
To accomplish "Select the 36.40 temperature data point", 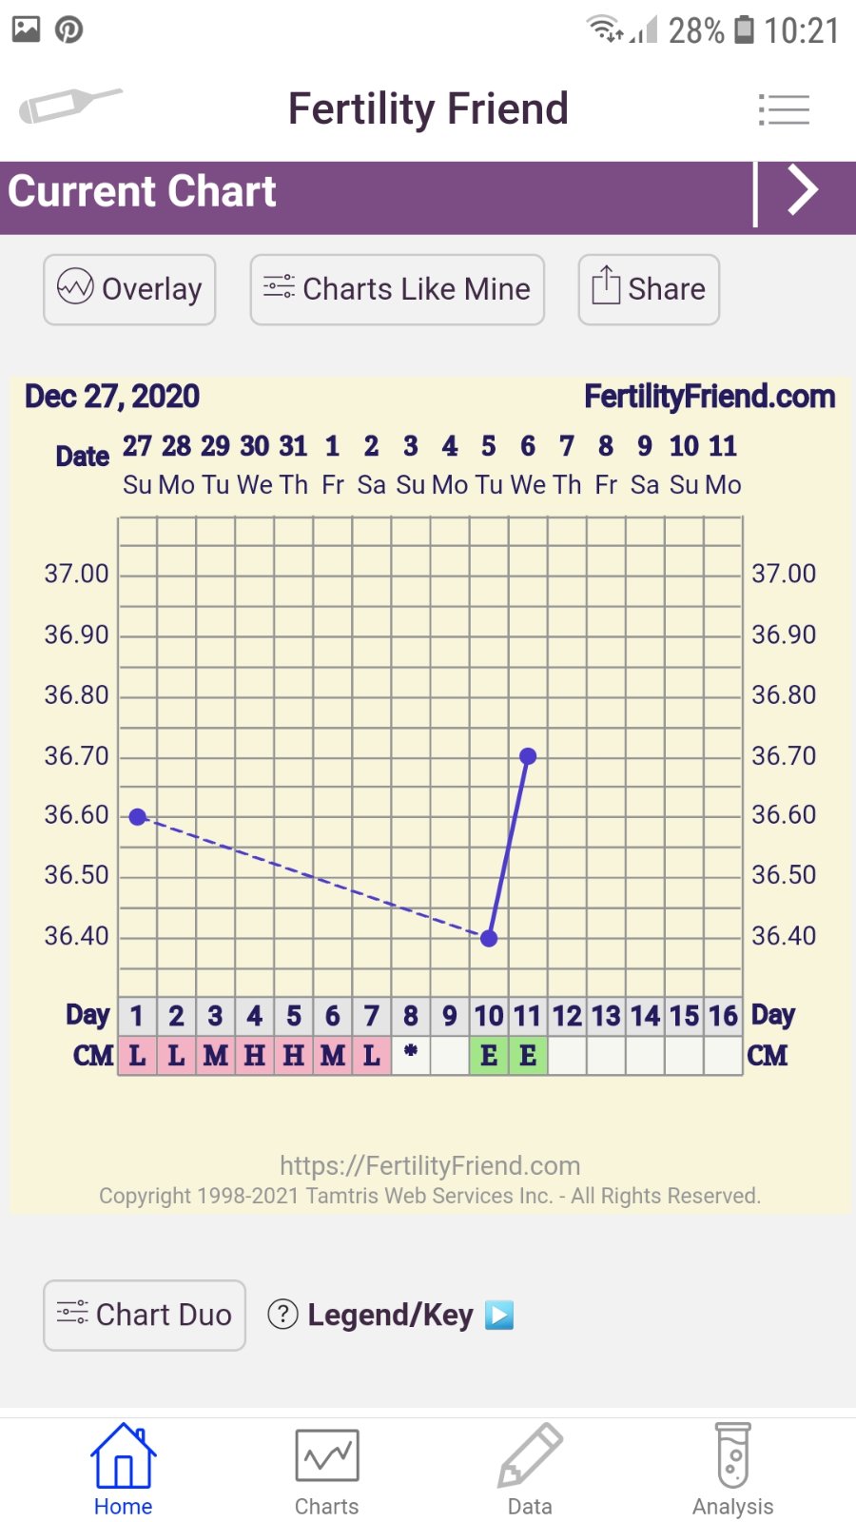I will point(489,939).
